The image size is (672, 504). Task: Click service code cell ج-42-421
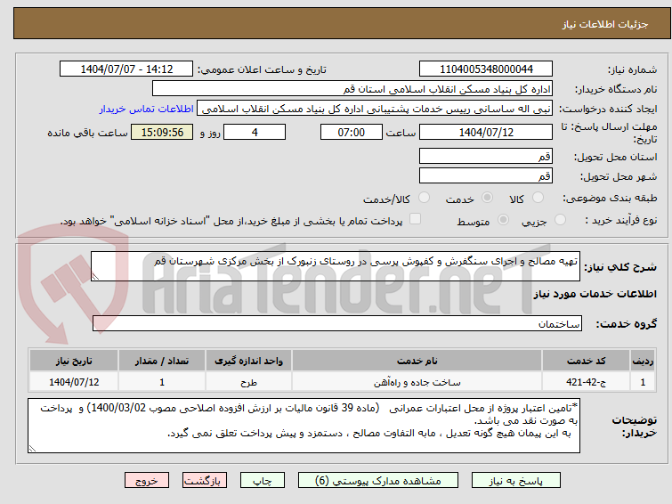tap(586, 382)
